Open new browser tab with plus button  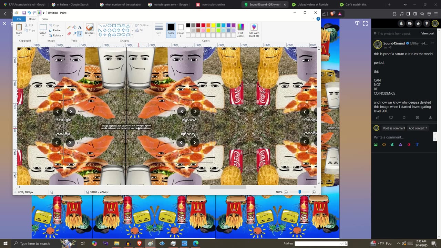tap(389, 4)
